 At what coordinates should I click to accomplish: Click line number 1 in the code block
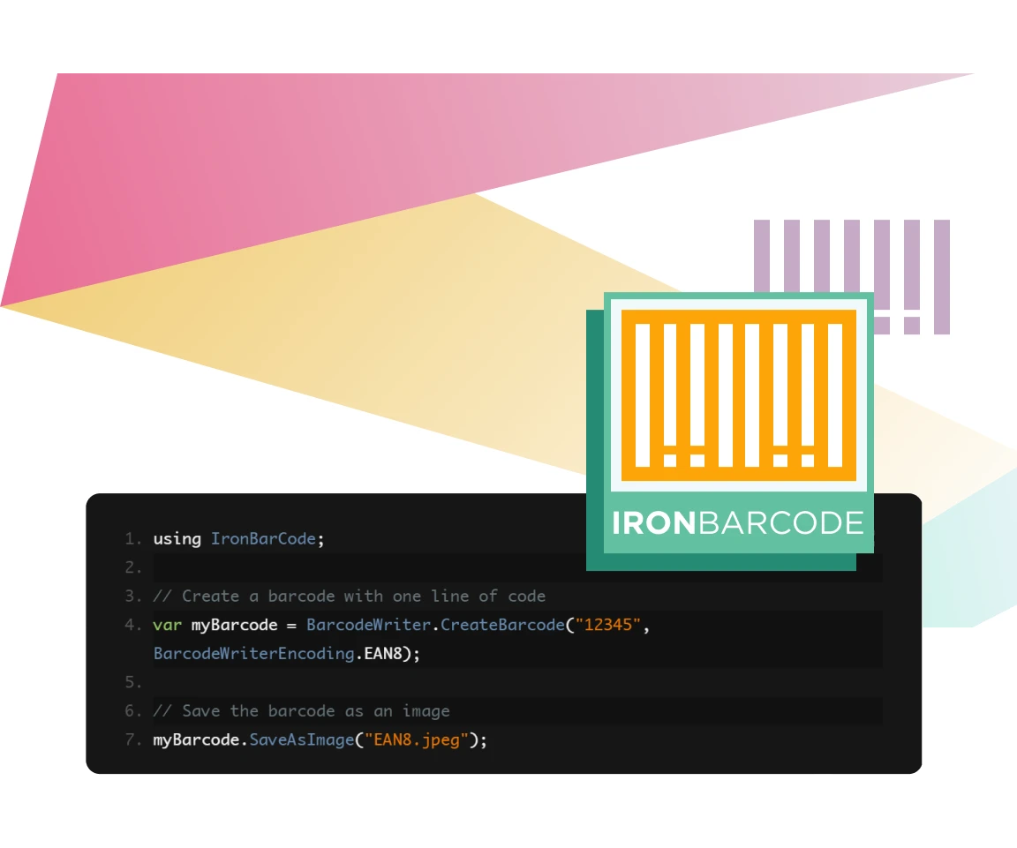click(132, 539)
